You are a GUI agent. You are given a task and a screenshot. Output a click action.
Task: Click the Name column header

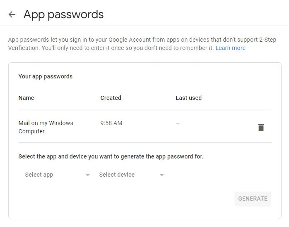coord(26,98)
